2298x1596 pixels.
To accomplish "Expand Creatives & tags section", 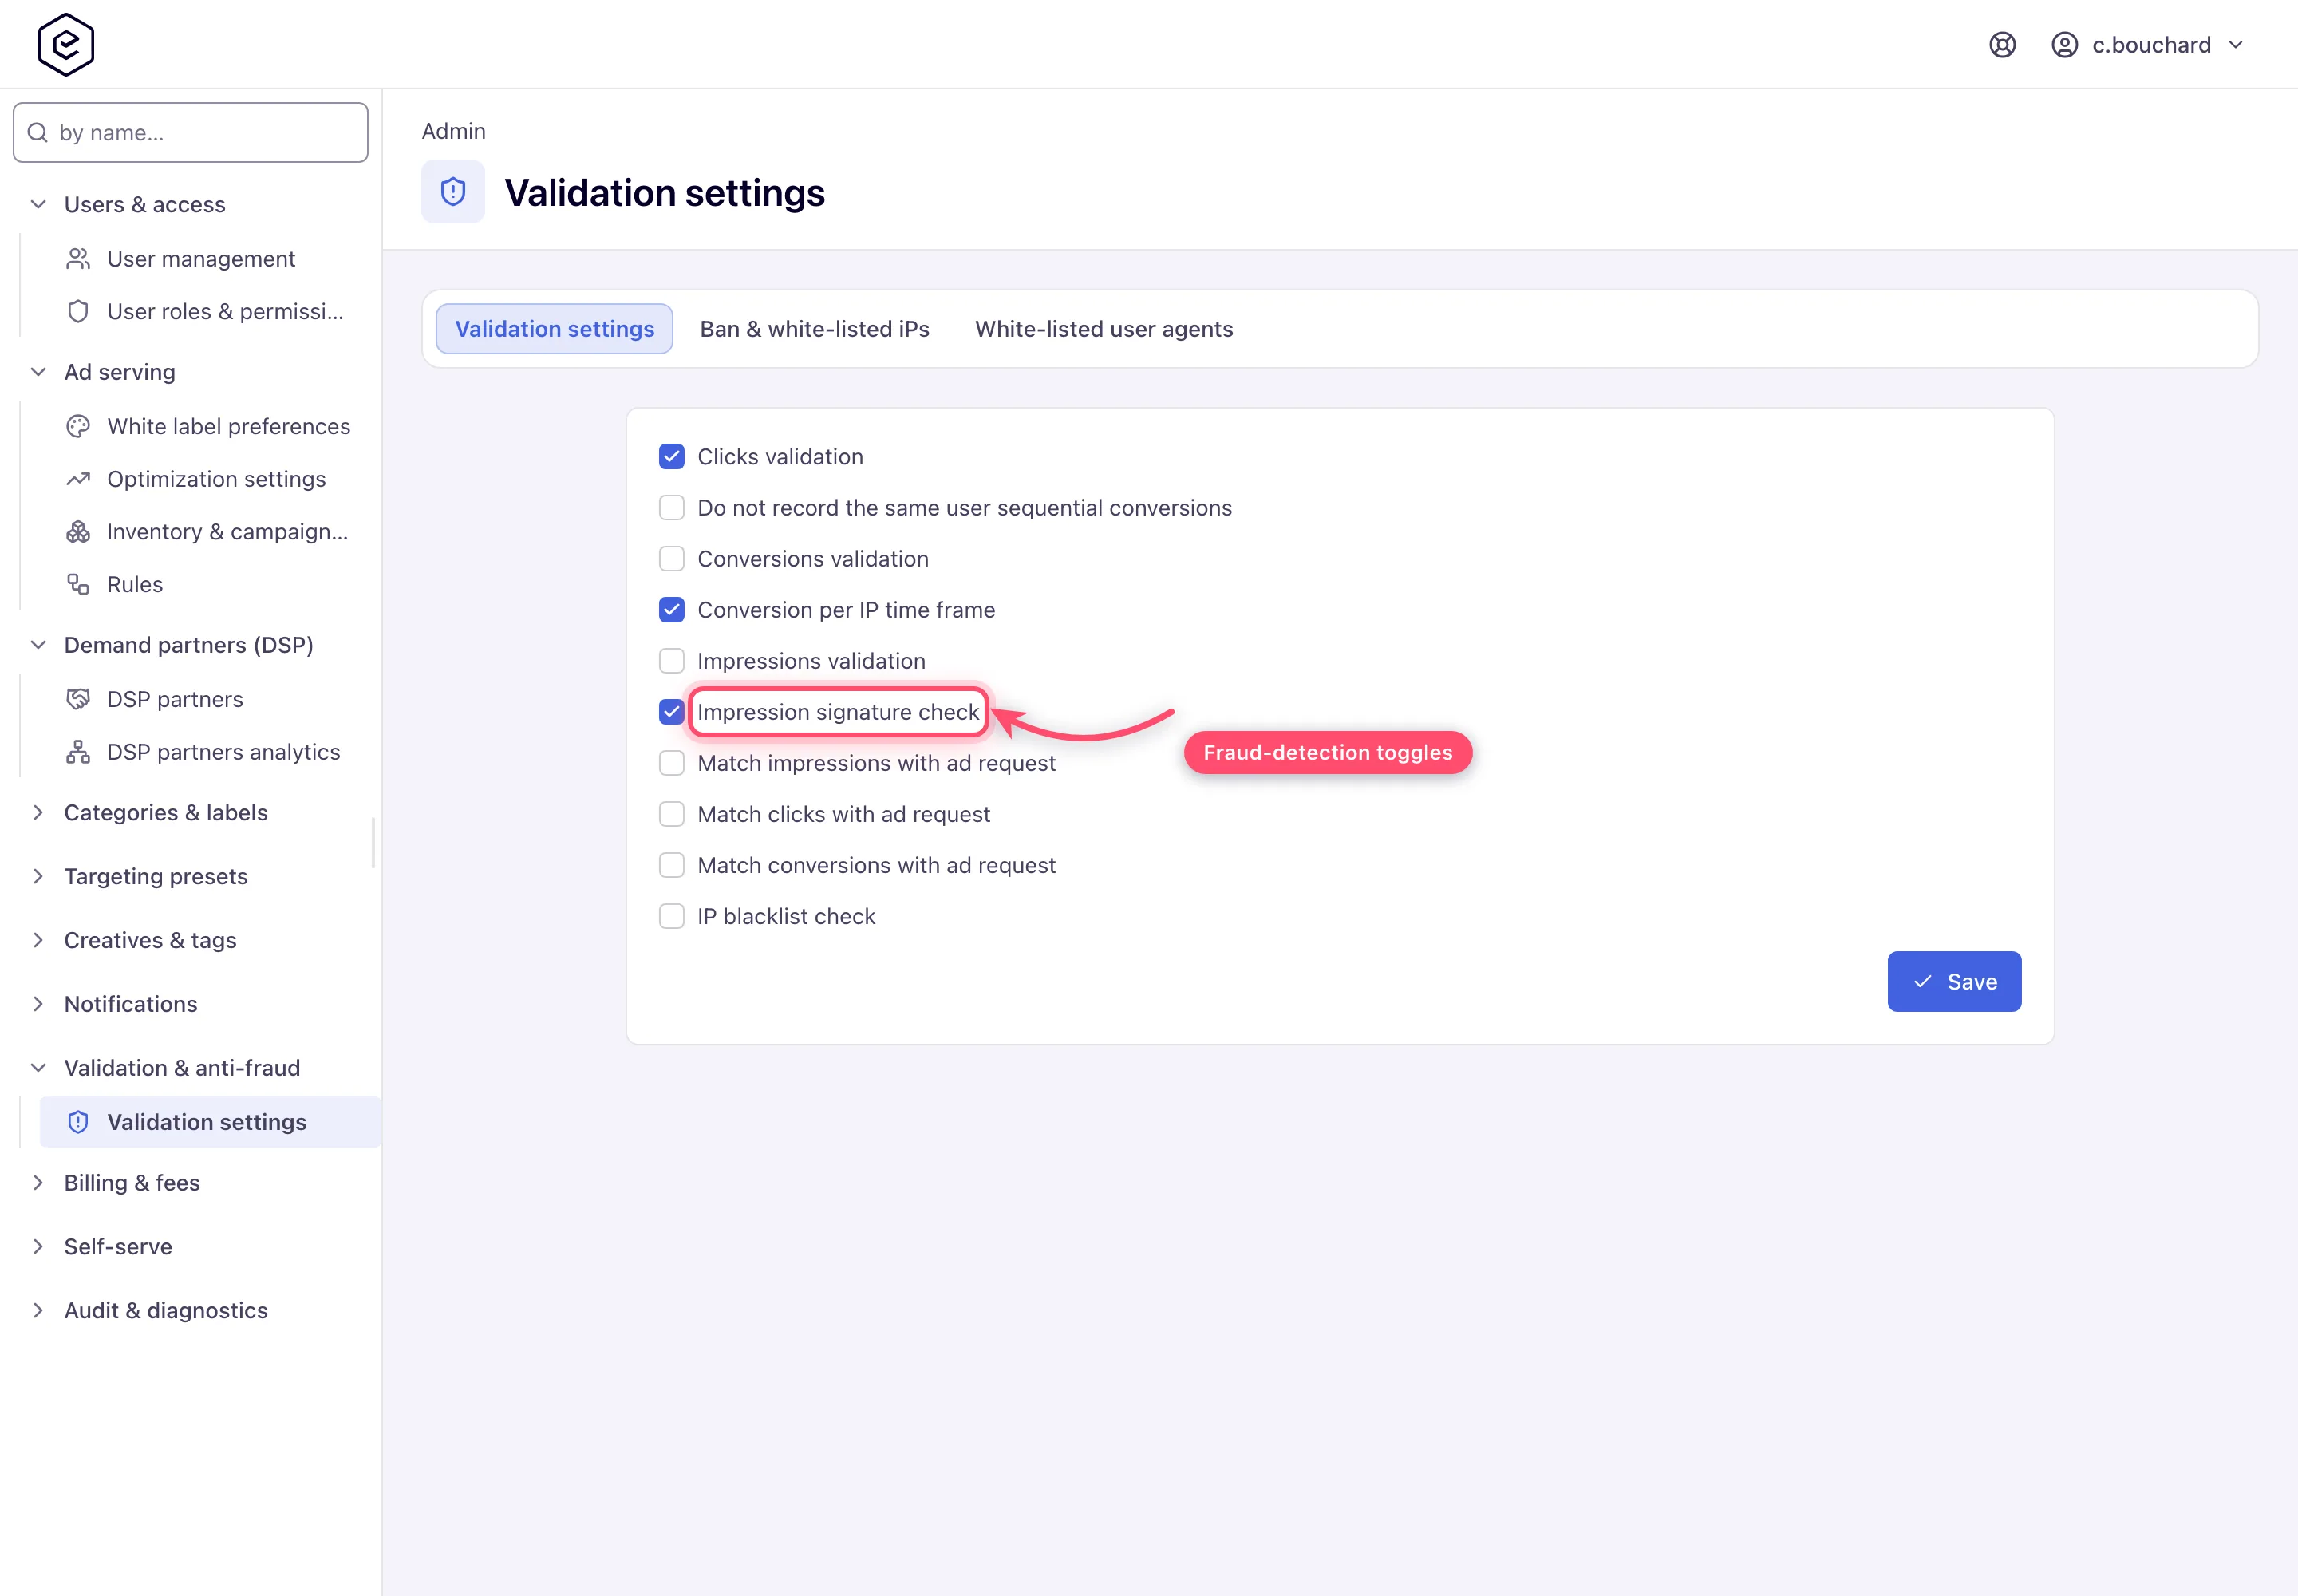I will coord(38,940).
